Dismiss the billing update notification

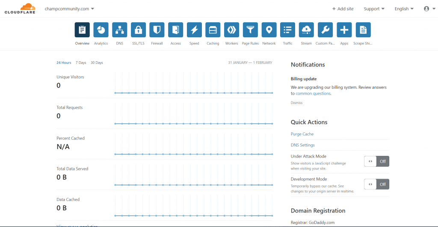coord(296,103)
